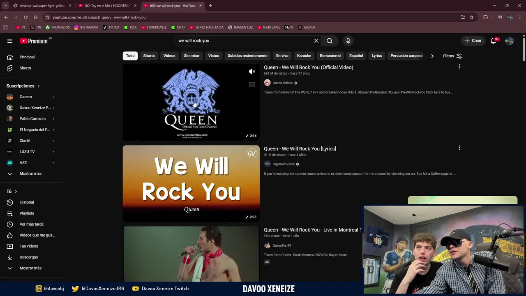Select the Videos filter chip
The image size is (526, 296).
pyautogui.click(x=169, y=56)
